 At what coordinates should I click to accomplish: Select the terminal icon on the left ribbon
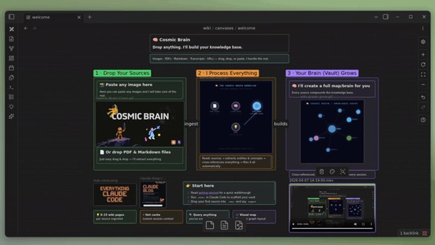coord(11,87)
